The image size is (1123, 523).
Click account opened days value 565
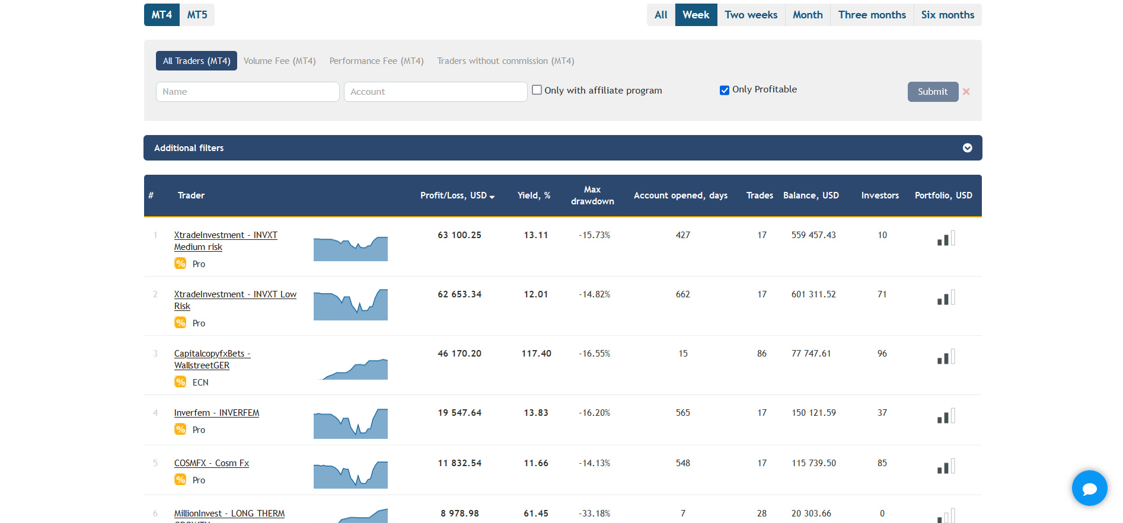[683, 413]
